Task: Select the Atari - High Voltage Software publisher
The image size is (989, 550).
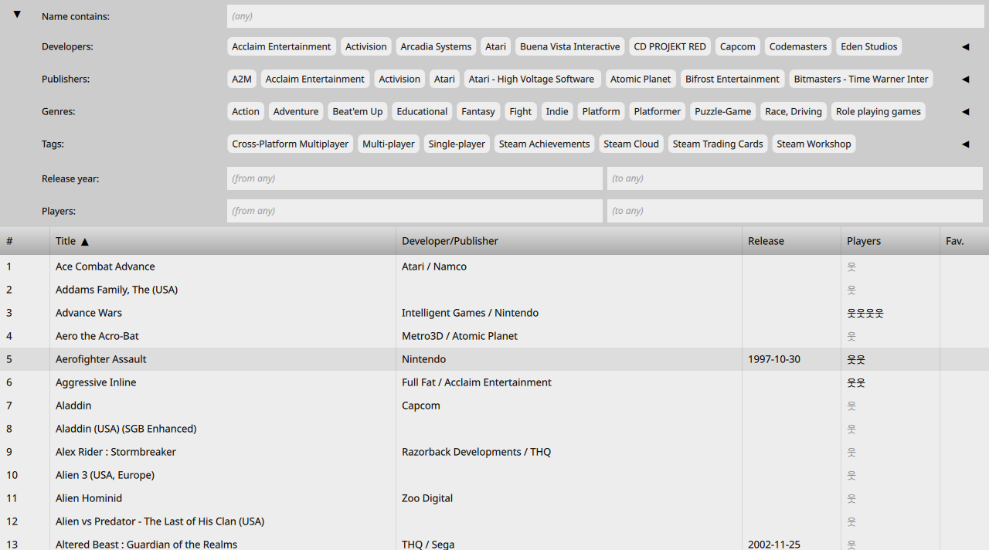Action: [532, 79]
